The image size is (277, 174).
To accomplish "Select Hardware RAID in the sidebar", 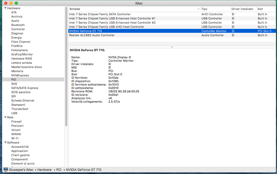I will pos(22,59).
